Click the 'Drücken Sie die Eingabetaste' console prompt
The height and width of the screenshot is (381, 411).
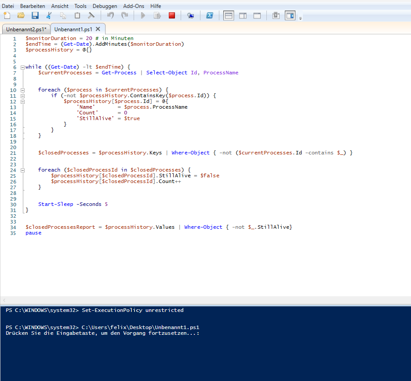[102, 333]
